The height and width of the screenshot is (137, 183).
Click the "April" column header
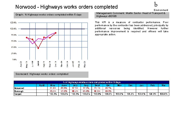42,85
